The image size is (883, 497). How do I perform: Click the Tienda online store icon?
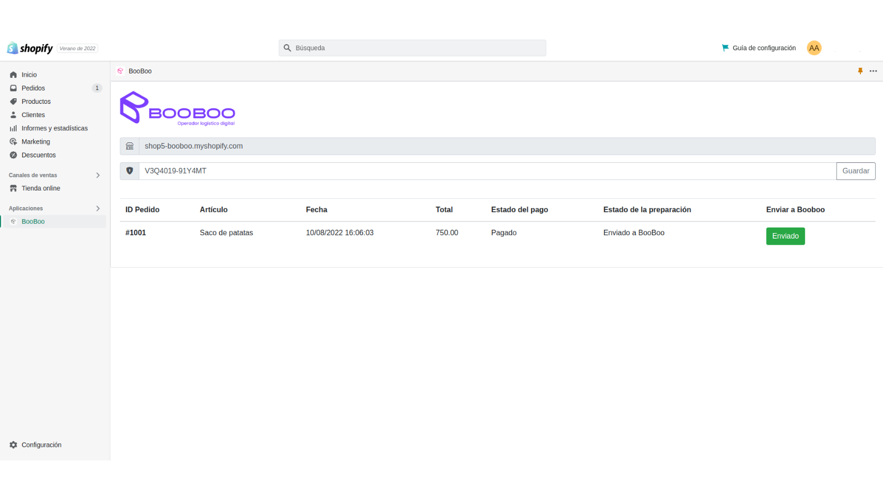(x=13, y=188)
